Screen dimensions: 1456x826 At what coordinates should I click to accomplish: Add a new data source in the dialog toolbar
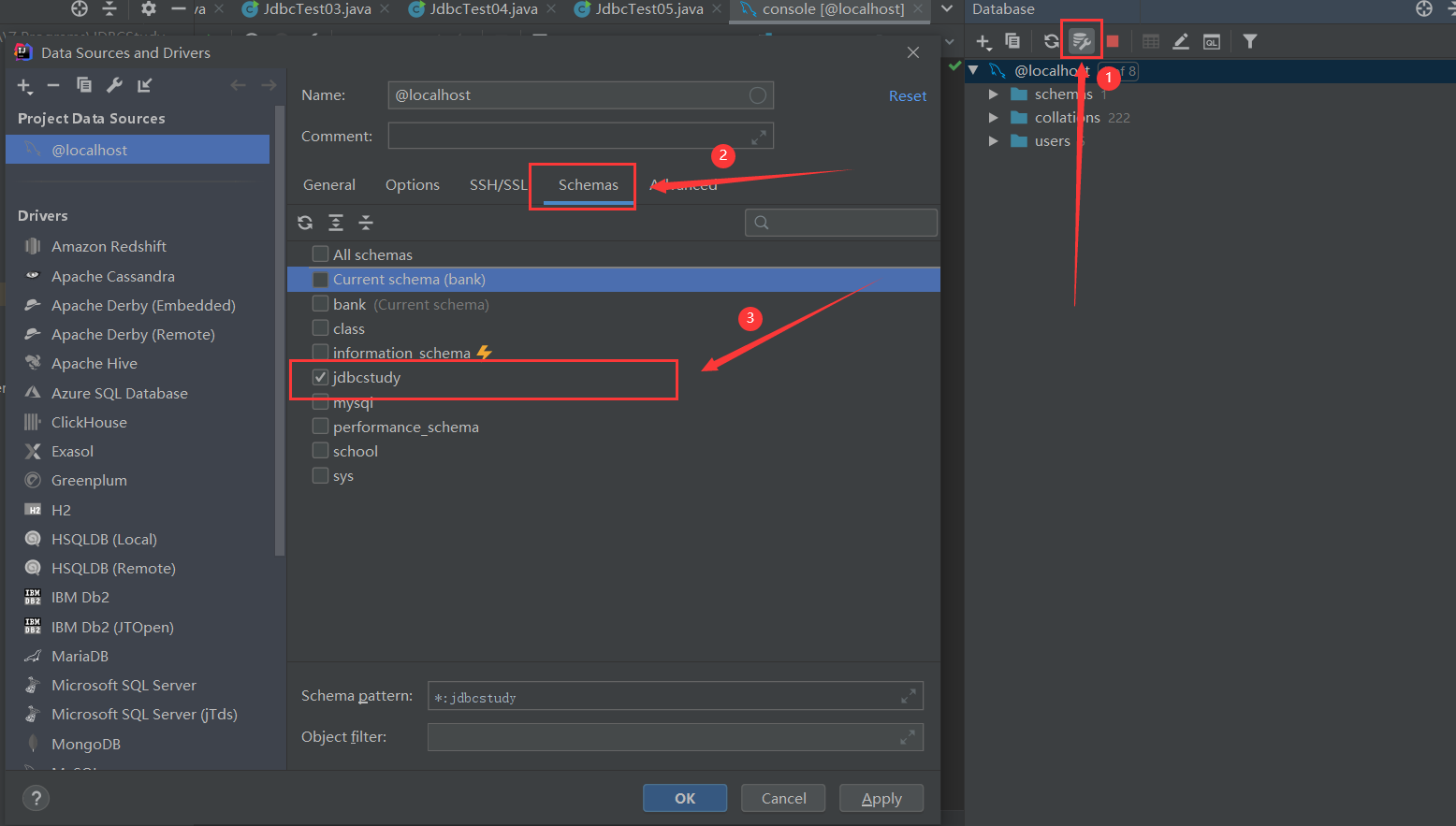pos(24,86)
